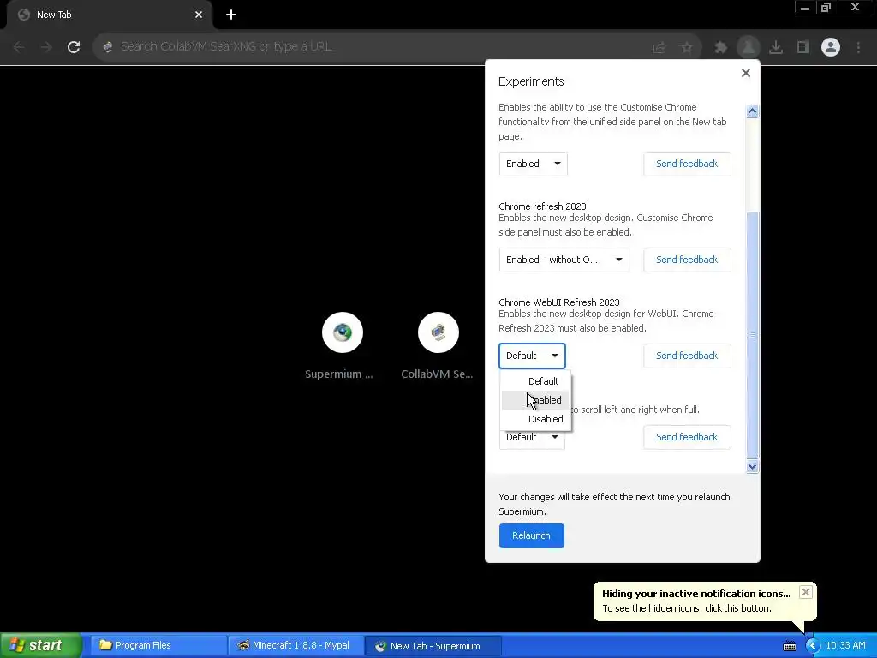Open the Extensions puzzle icon

720,48
